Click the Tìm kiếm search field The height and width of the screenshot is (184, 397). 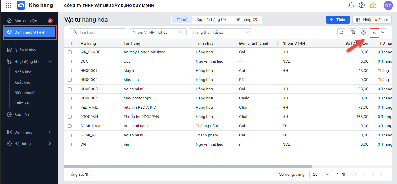(x=98, y=32)
